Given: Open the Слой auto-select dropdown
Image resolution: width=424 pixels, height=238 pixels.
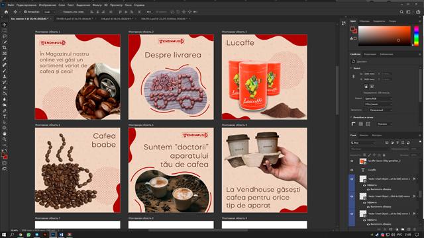Looking at the screenshot, I should [x=50, y=12].
